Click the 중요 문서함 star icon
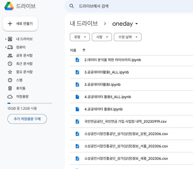The image size is (193, 169). (10, 72)
